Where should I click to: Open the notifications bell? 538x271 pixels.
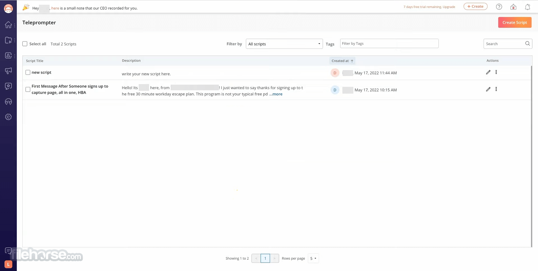(528, 7)
